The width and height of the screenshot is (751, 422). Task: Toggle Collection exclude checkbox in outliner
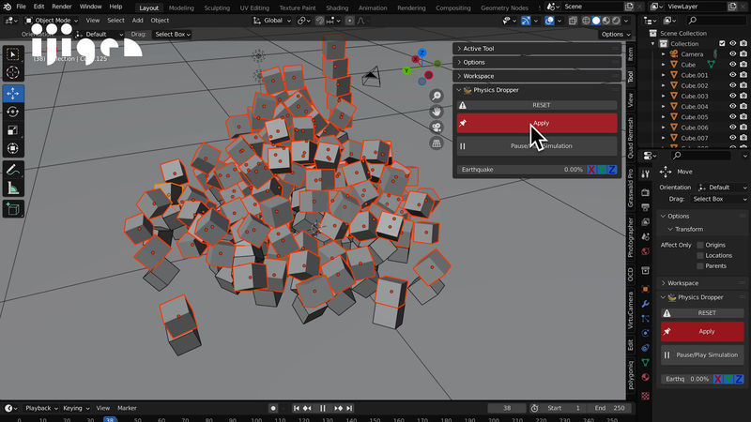tap(722, 43)
